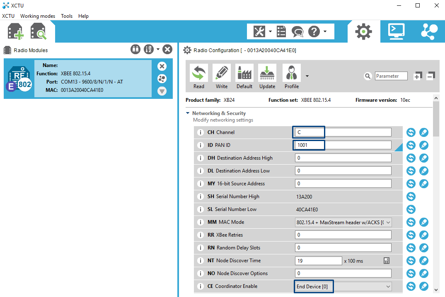
Task: Open the Profile dropdown arrow
Action: [307, 76]
